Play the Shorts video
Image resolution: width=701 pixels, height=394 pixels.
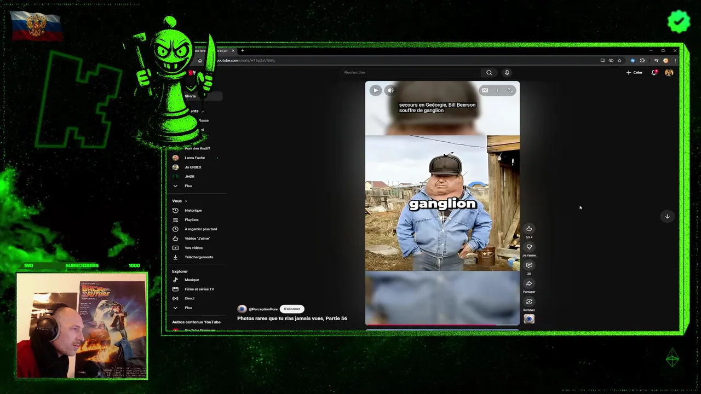[x=375, y=90]
